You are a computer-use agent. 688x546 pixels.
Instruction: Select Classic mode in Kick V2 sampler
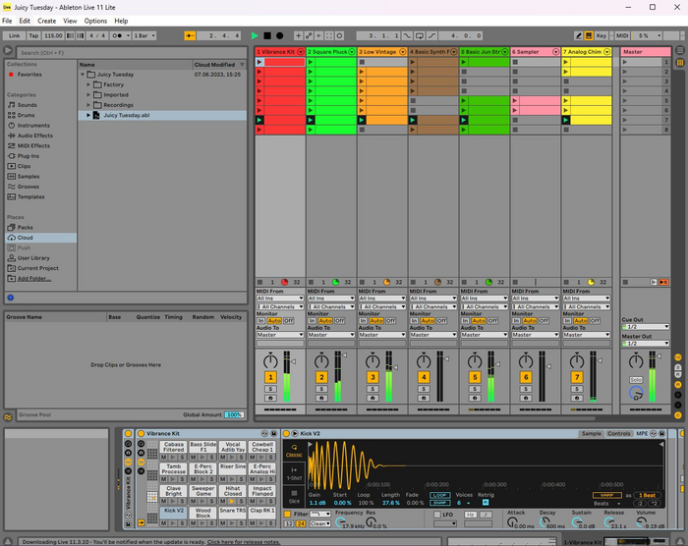click(x=294, y=453)
